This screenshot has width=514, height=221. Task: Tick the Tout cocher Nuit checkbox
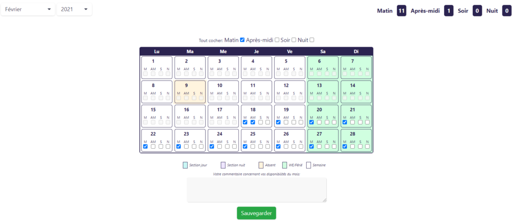tap(312, 40)
